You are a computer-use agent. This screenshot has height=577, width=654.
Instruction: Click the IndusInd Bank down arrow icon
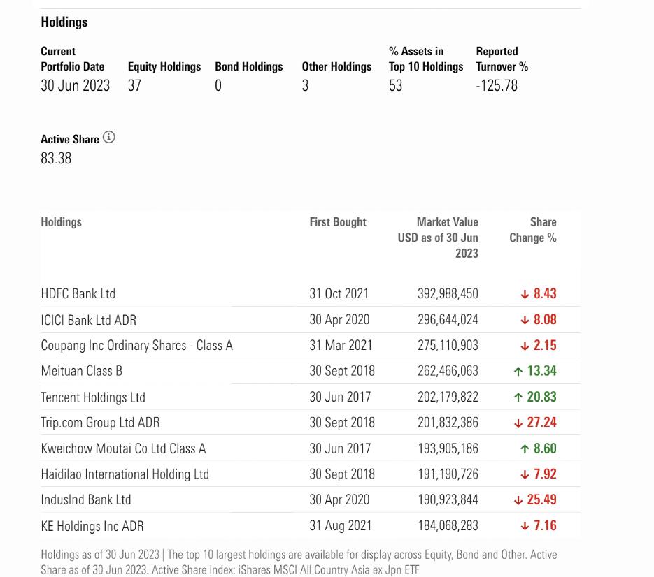[518, 500]
